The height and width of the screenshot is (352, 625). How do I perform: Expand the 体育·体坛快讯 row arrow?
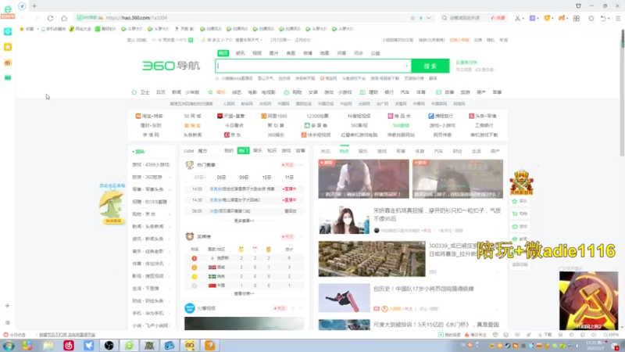[170, 264]
